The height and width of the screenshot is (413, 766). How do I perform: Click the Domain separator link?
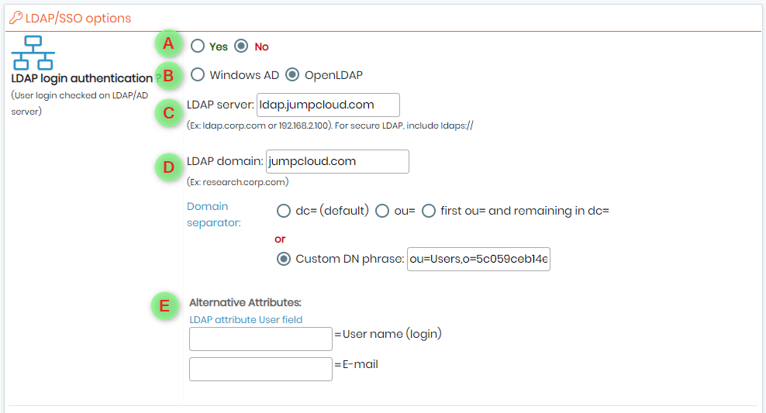tap(213, 215)
